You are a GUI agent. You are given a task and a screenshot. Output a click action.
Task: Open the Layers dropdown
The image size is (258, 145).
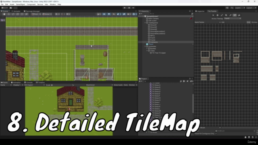click(240, 8)
